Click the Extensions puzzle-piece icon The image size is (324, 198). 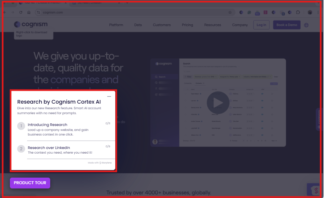point(298,12)
